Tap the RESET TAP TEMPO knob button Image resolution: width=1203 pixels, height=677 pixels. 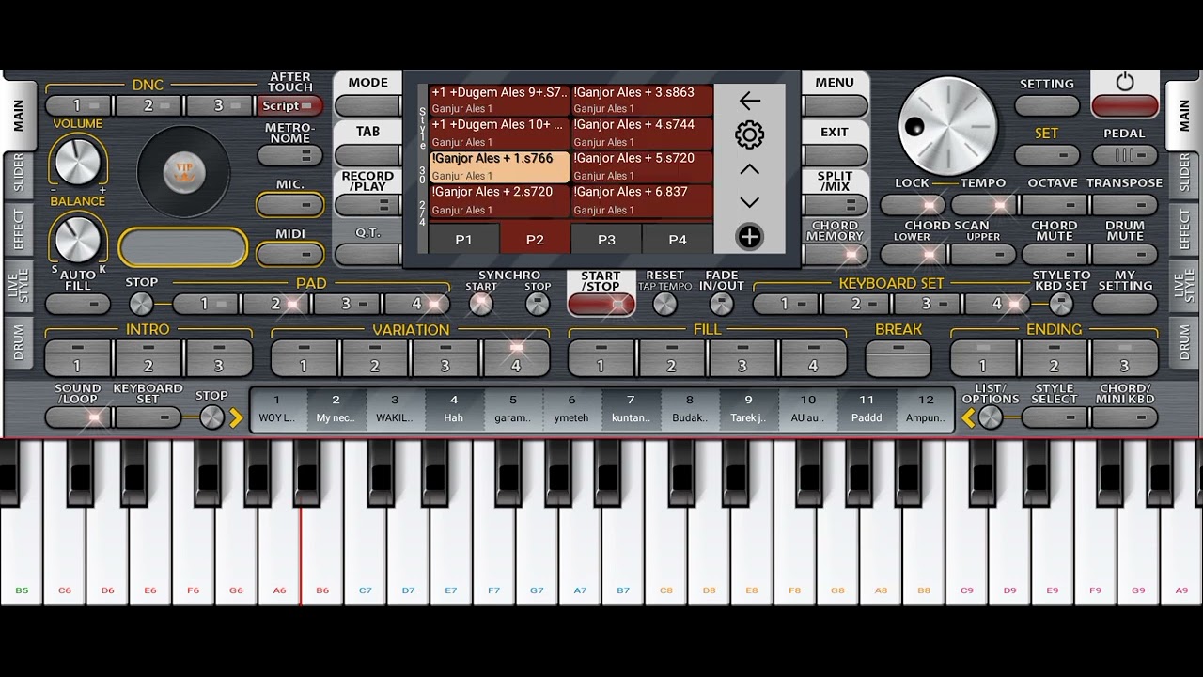point(664,304)
